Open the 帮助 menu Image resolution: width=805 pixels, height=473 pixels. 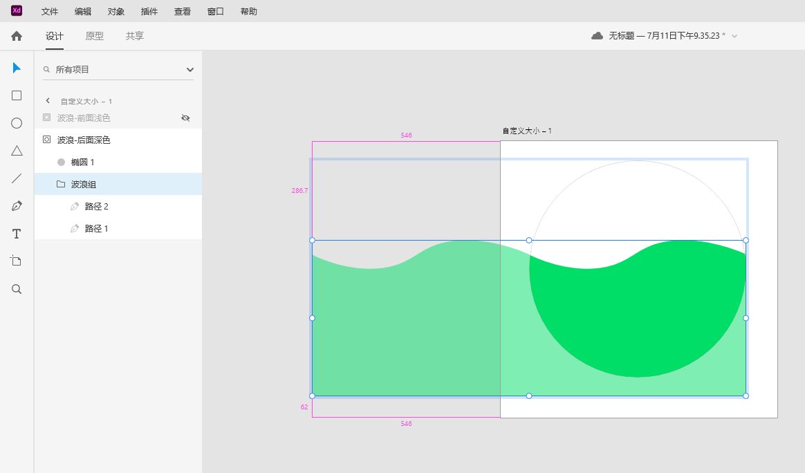coord(249,11)
